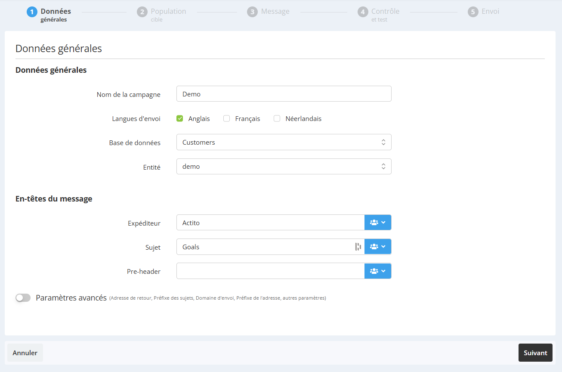Open the personalization button for Pre-header
Viewport: 562px width, 372px height.
(x=378, y=271)
